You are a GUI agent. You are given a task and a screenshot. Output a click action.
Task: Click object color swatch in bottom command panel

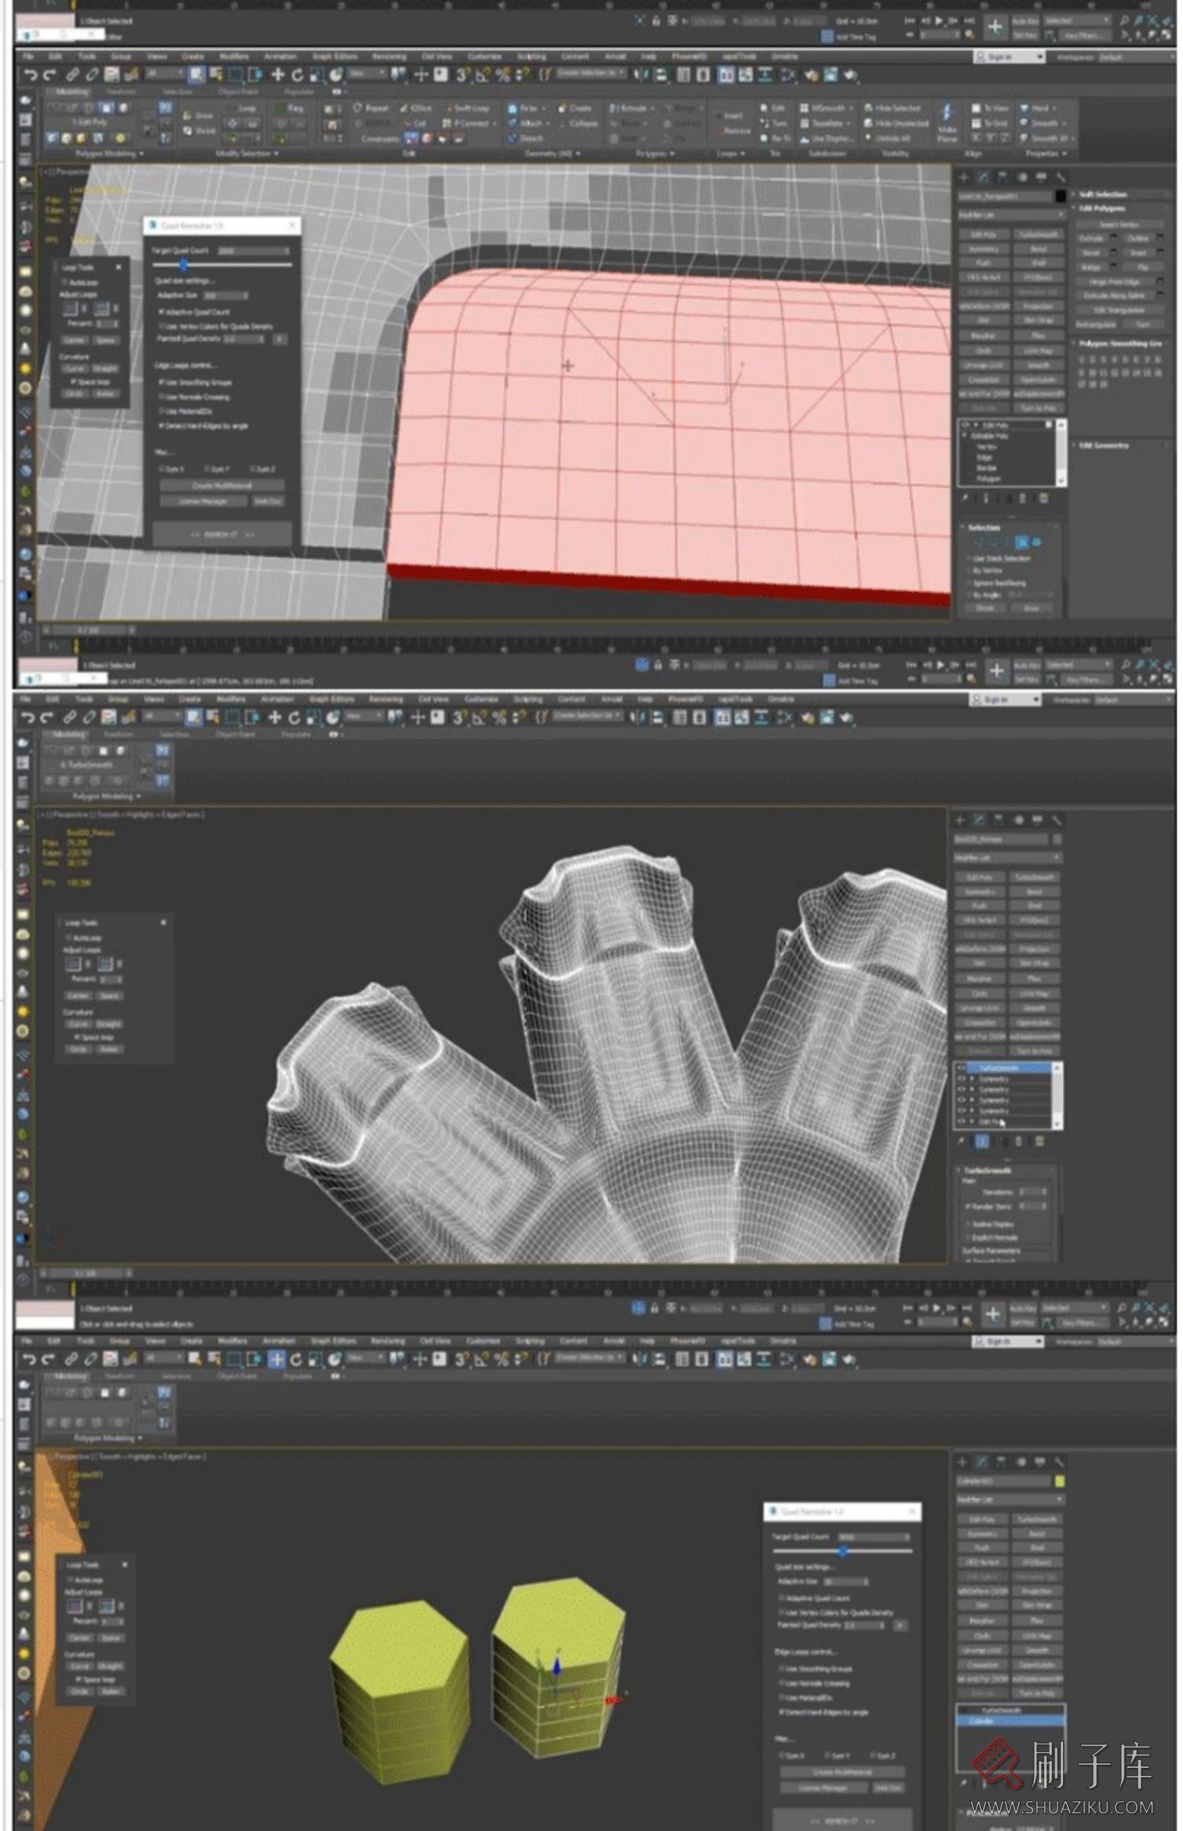1059,1481
